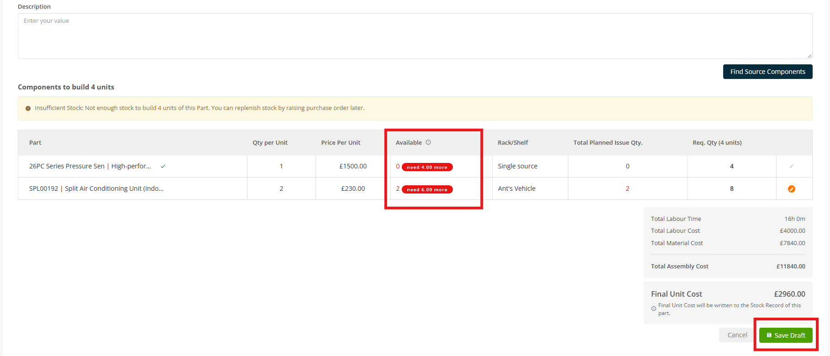Select the 26PC Series Pressure Sen part name
Viewport: 830px width, 356px height.
90,166
